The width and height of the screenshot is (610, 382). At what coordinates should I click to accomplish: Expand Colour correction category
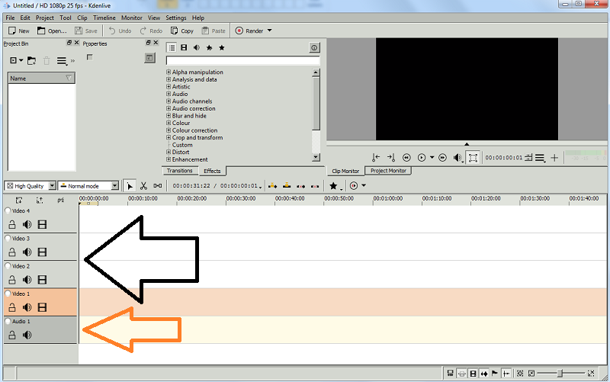tap(169, 130)
